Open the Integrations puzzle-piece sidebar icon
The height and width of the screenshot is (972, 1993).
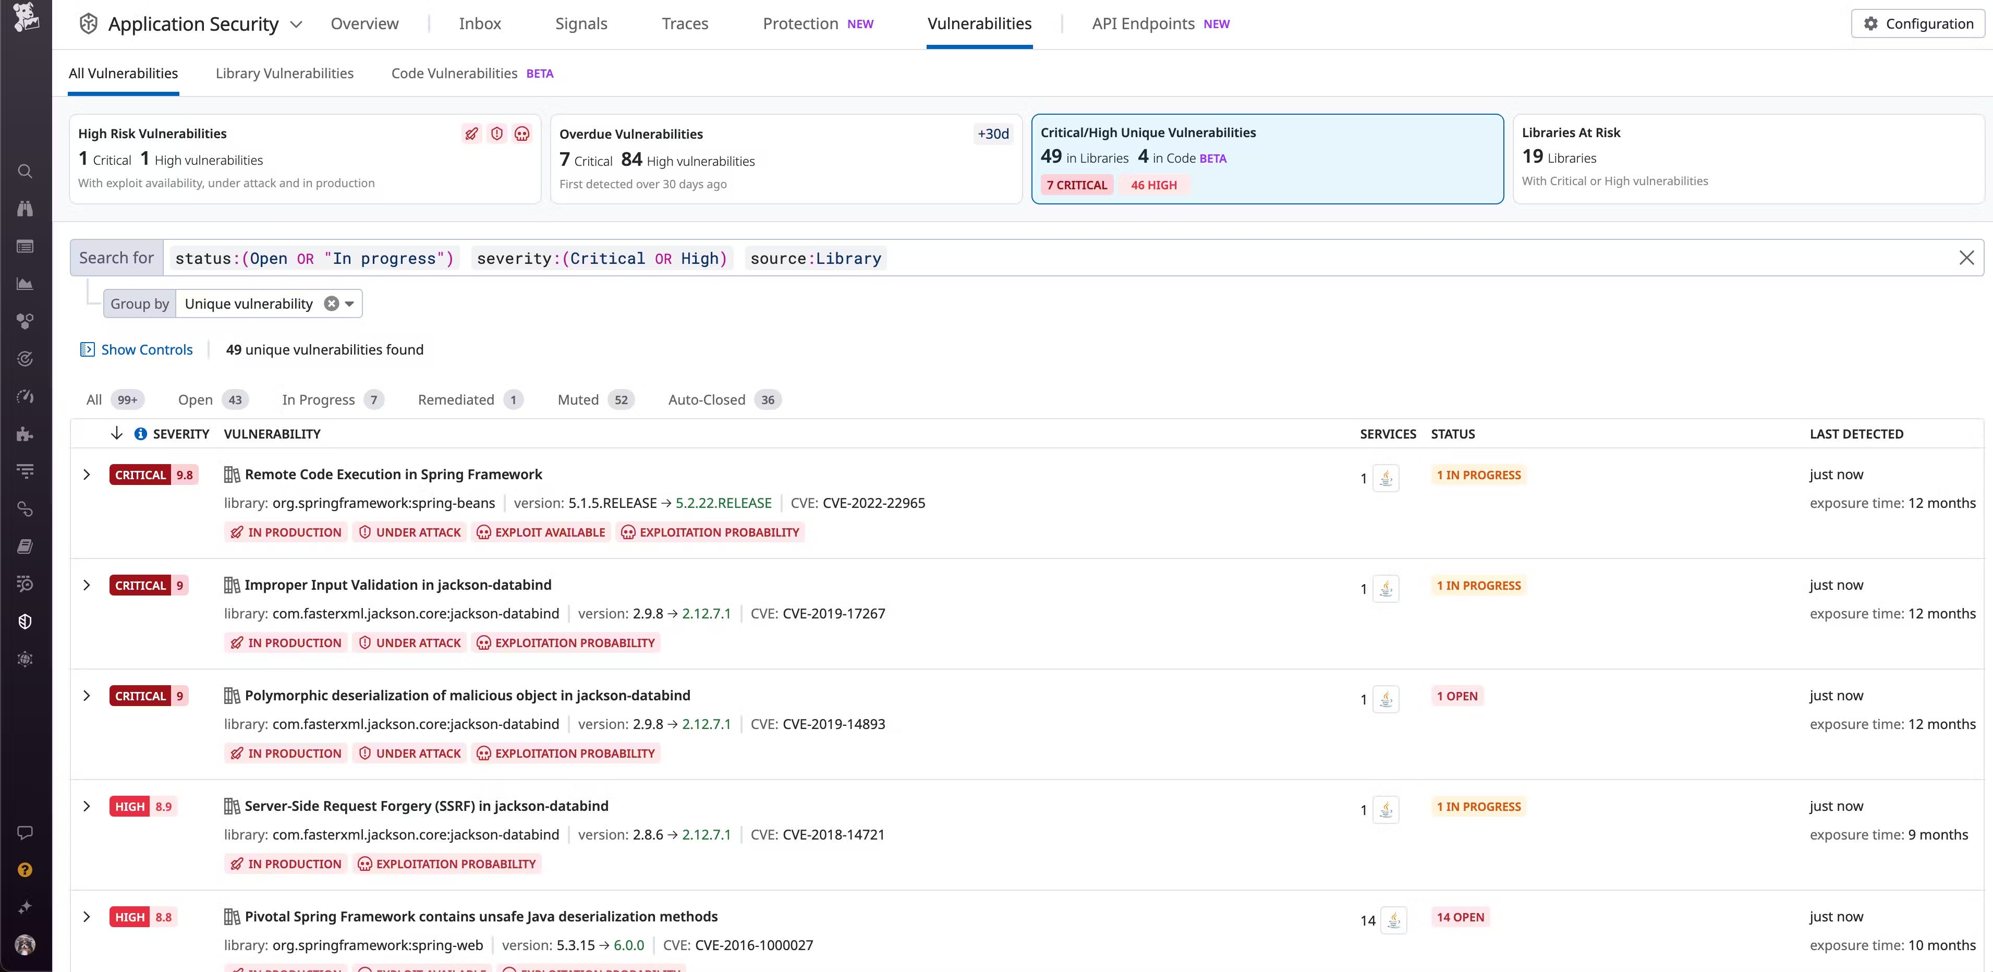tap(25, 434)
